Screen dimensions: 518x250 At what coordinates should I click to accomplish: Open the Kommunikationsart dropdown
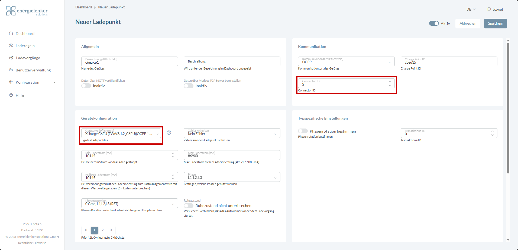click(346, 61)
